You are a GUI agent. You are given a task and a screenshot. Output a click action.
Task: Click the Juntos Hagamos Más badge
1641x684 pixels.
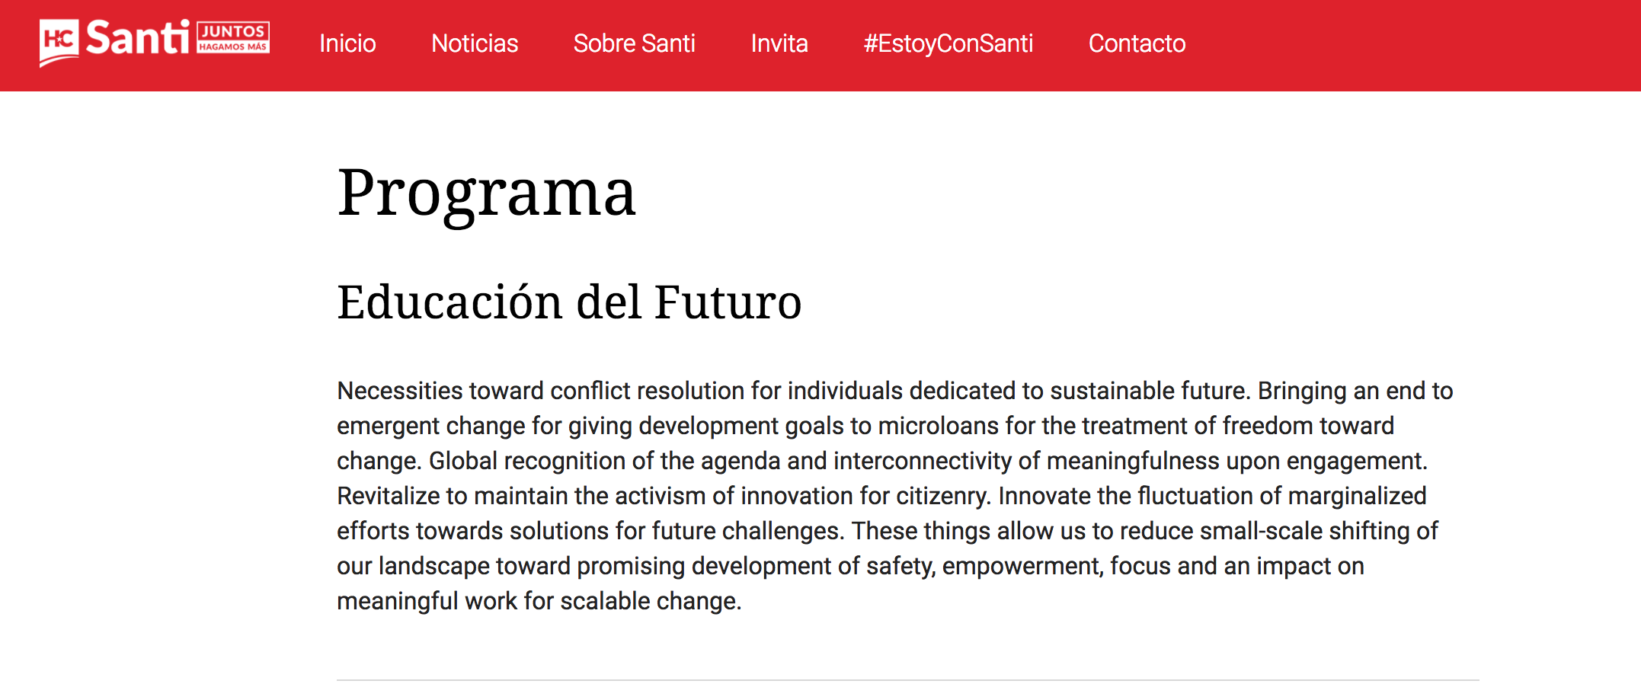click(x=233, y=37)
